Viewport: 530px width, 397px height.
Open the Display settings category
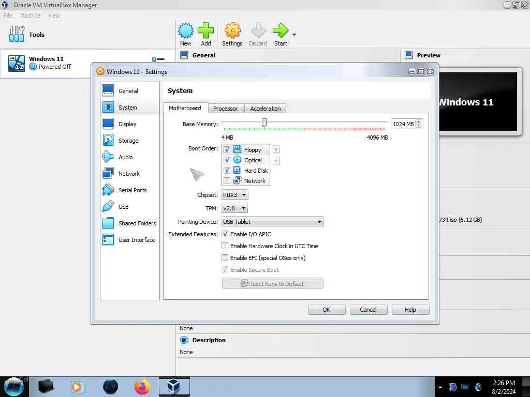(130, 124)
